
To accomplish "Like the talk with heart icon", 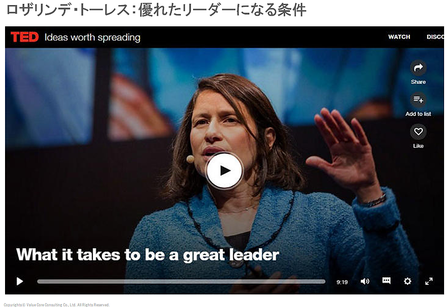I will coord(418,132).
